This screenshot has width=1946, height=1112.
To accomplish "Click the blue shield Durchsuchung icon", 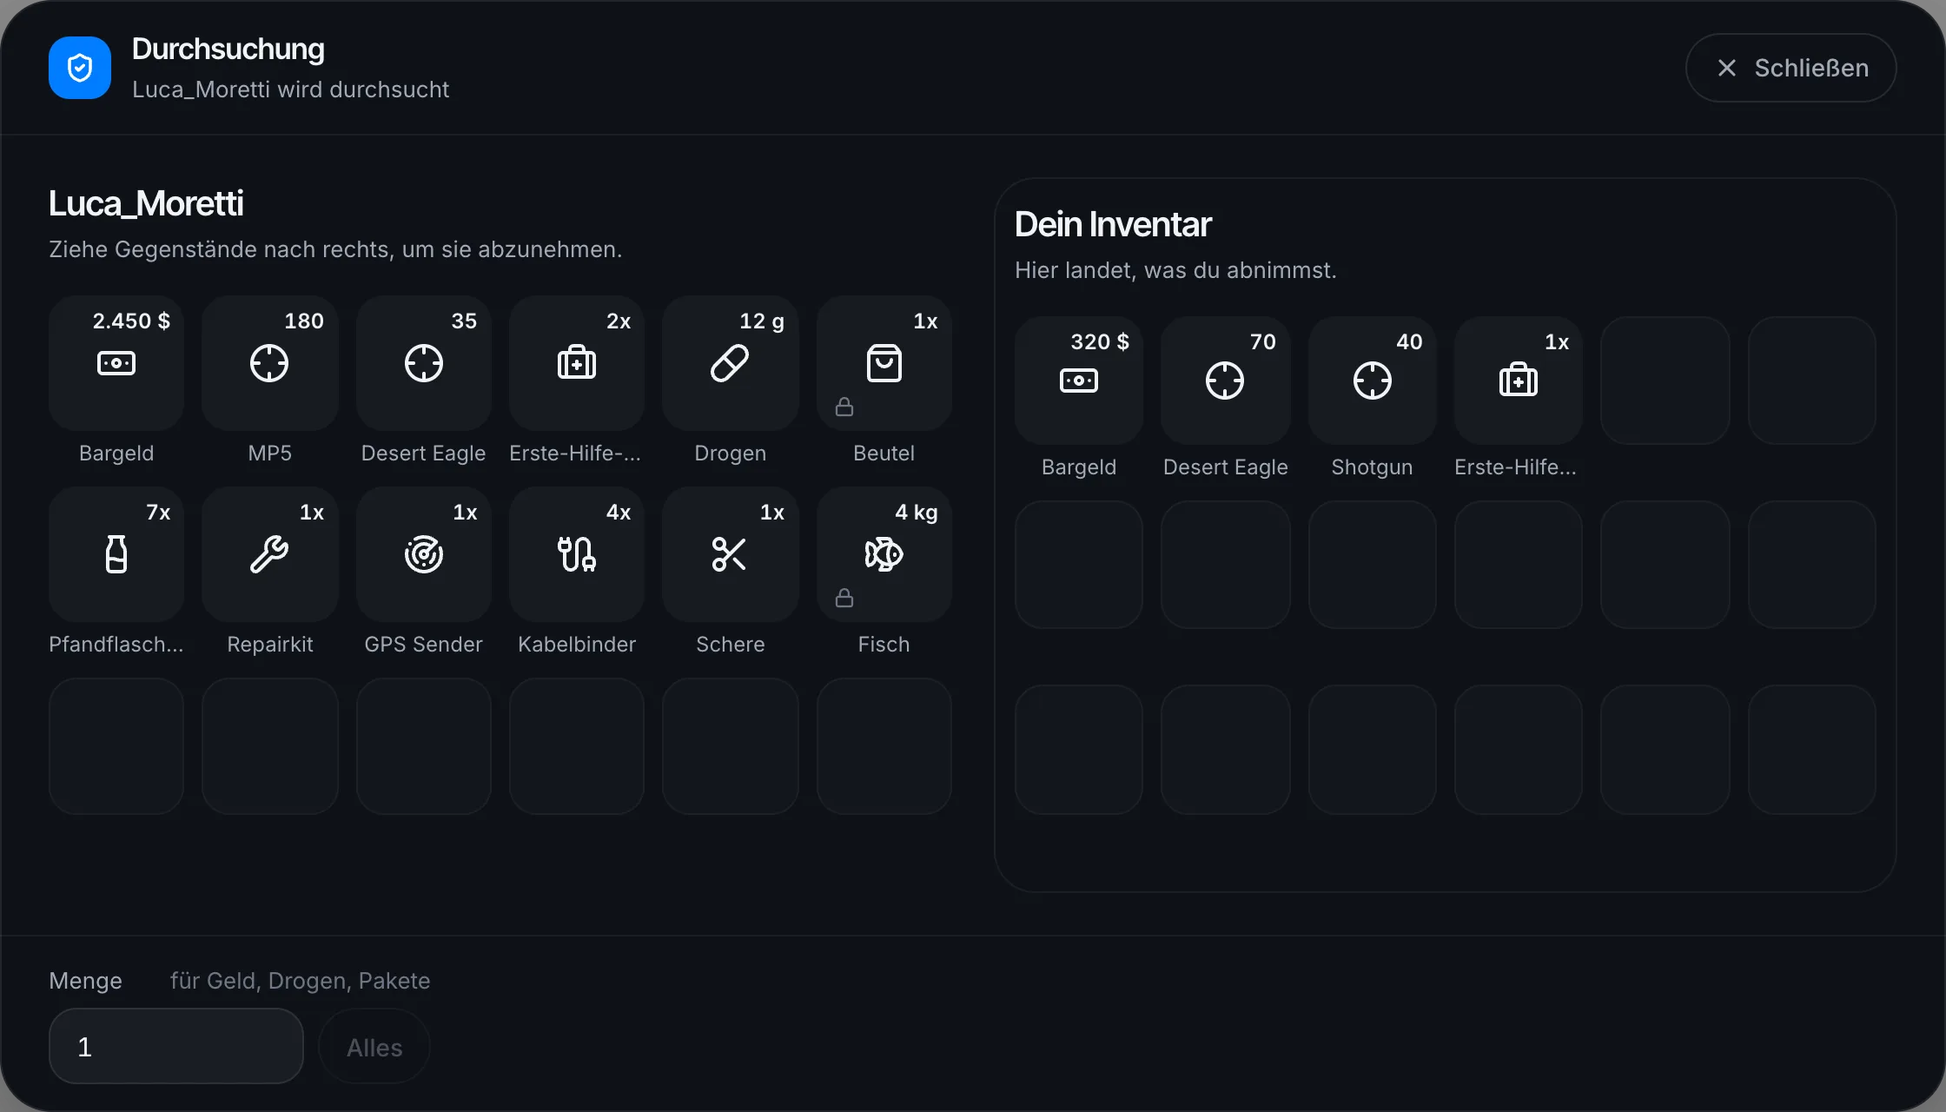I will click(80, 68).
